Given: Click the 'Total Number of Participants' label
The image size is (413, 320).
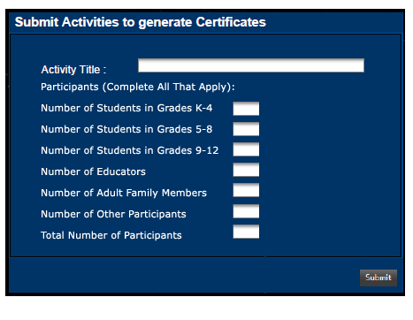Looking at the screenshot, I should click(x=111, y=235).
